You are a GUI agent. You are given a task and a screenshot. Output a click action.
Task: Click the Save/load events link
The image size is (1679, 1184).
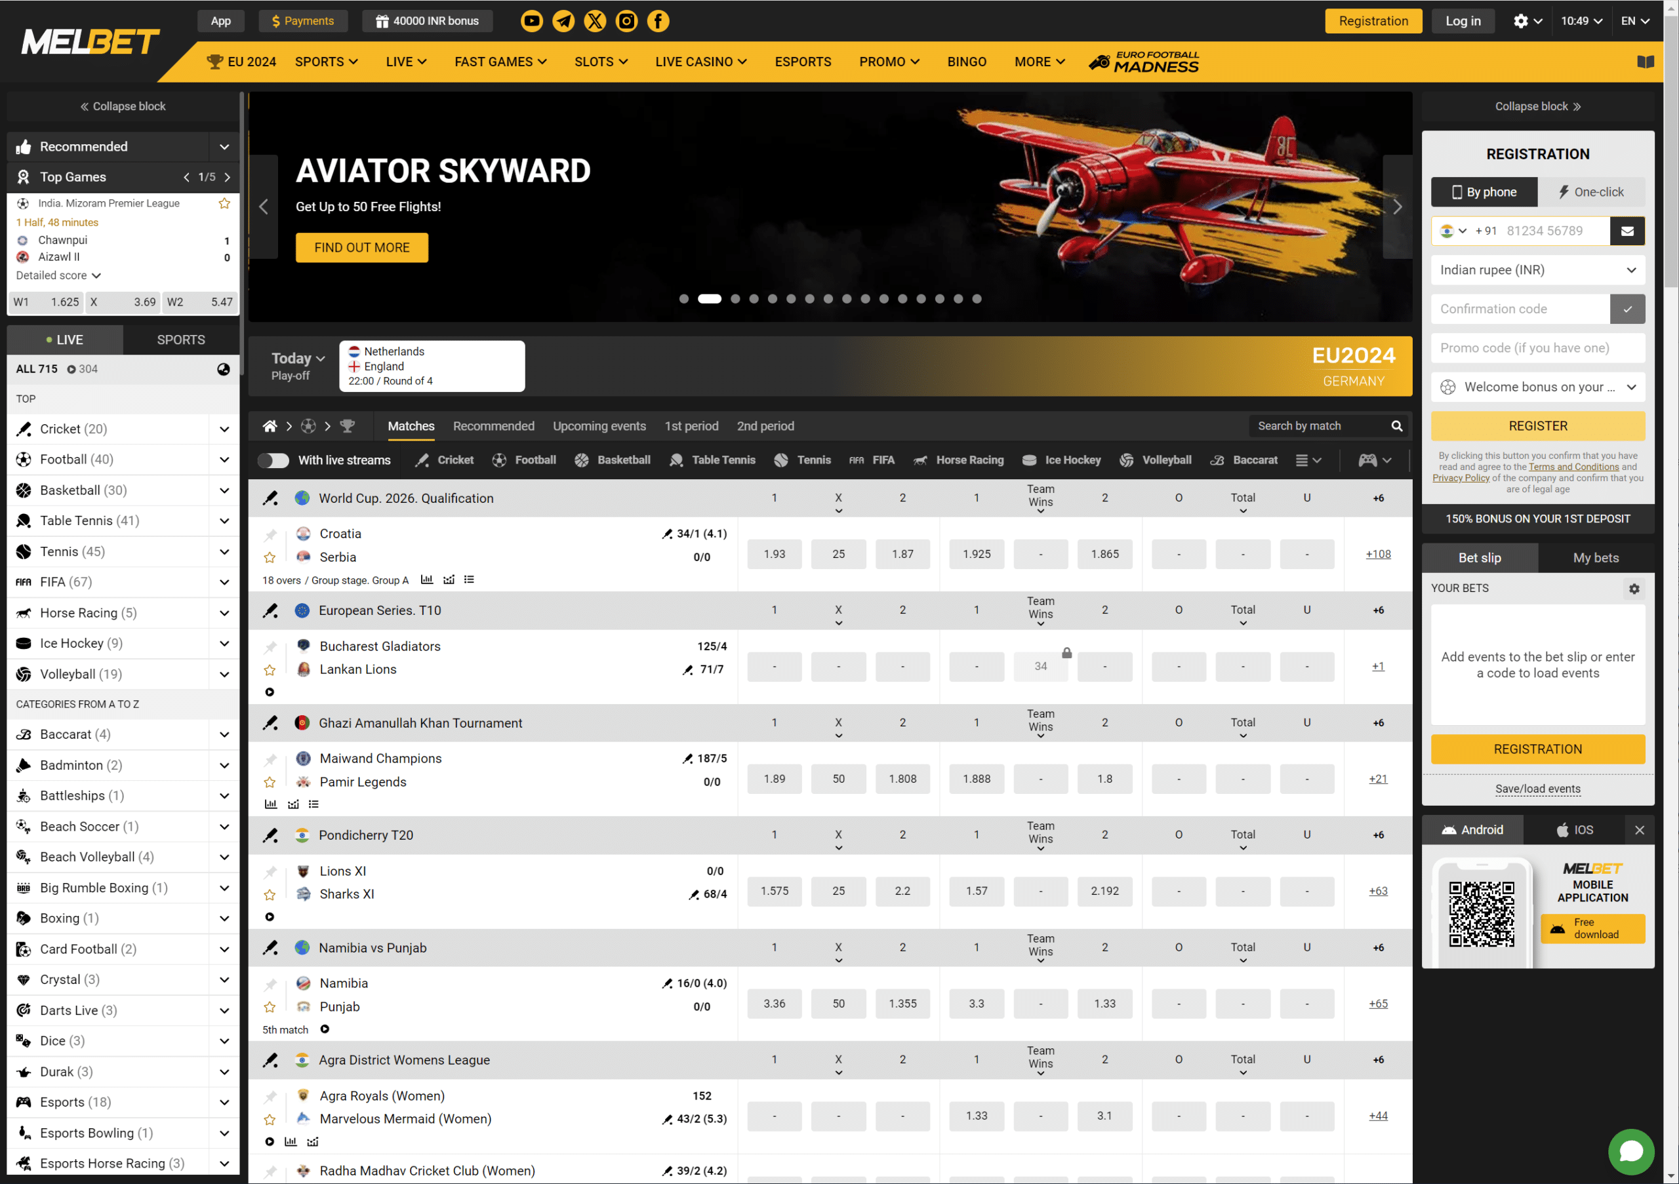tap(1538, 789)
